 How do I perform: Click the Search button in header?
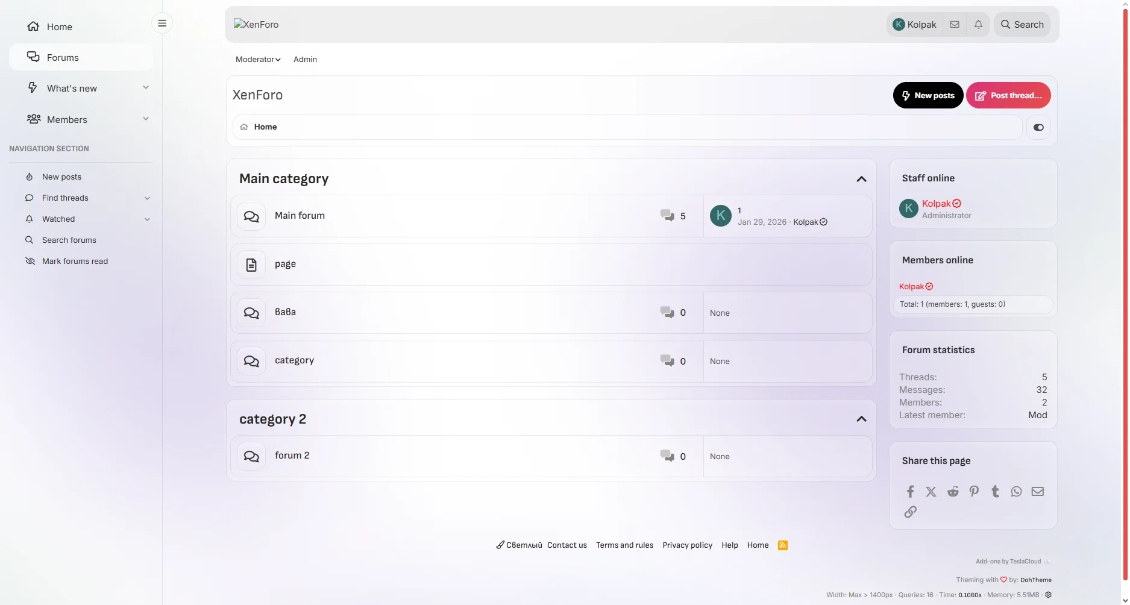coord(1022,25)
